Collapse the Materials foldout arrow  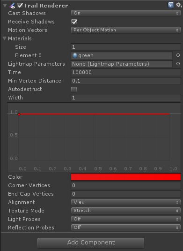click(5, 38)
